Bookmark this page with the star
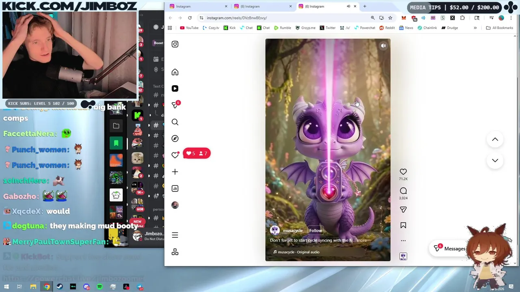Image resolution: width=520 pixels, height=292 pixels. pos(390,18)
